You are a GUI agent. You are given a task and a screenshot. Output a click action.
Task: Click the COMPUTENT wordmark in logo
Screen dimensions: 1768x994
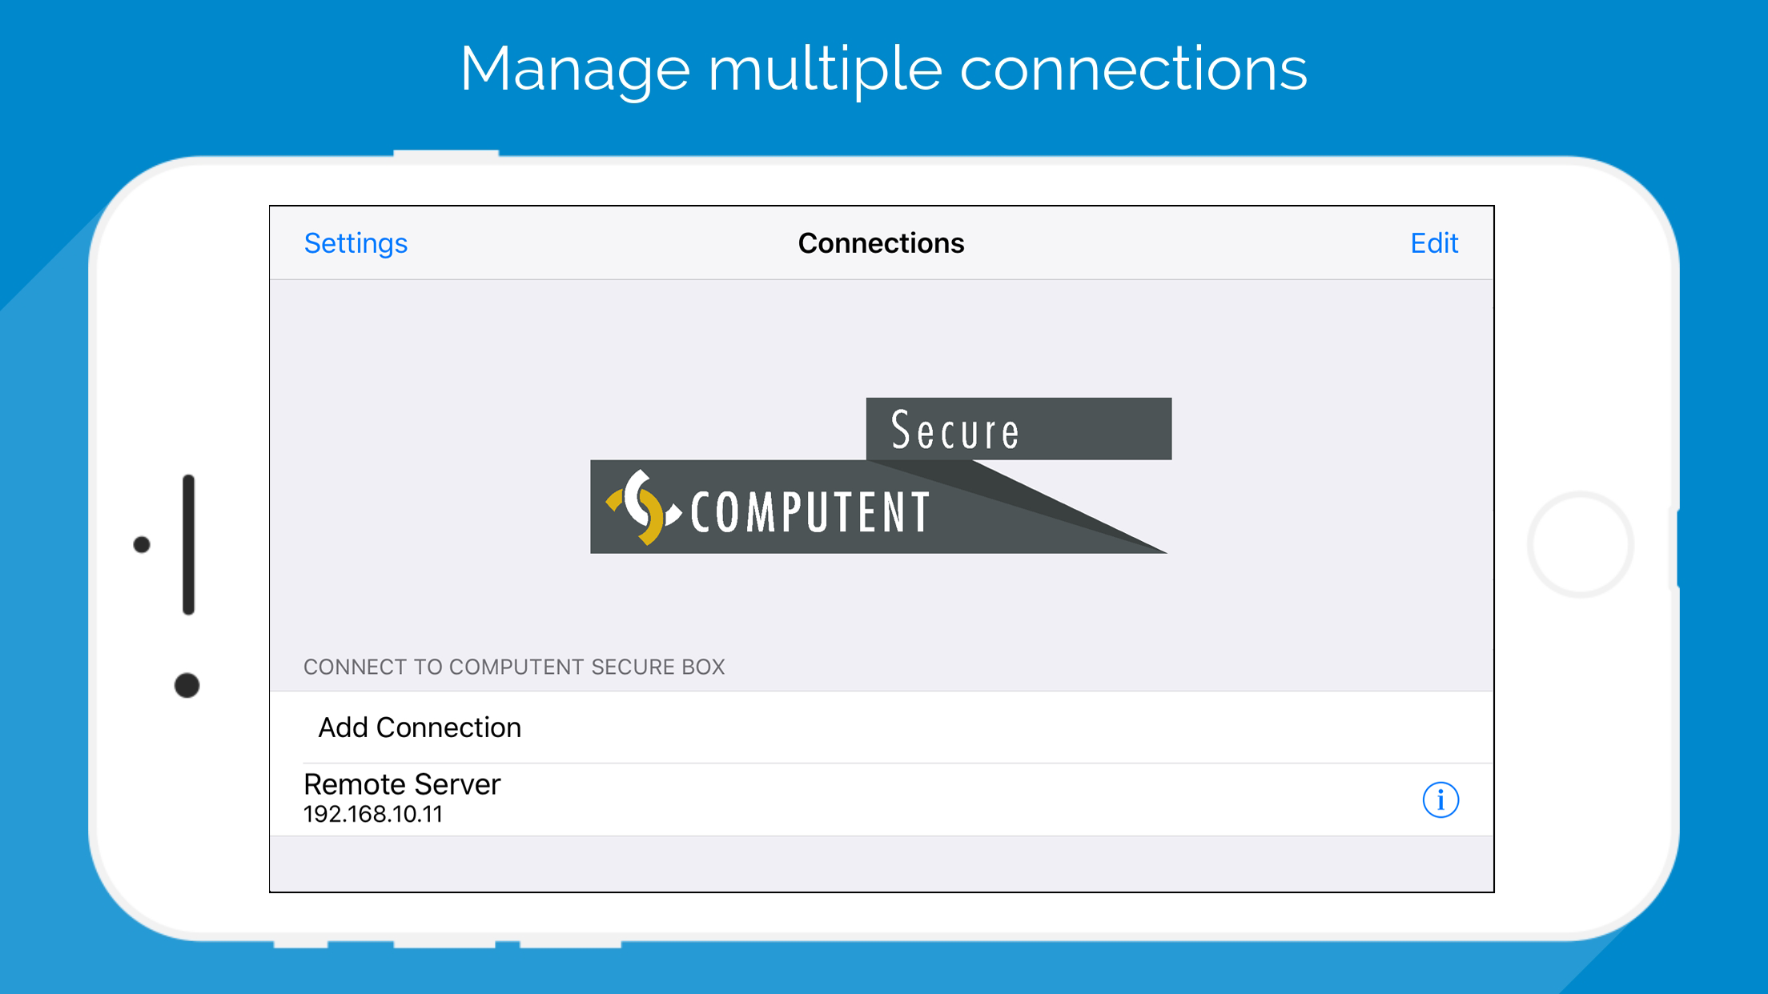[810, 512]
